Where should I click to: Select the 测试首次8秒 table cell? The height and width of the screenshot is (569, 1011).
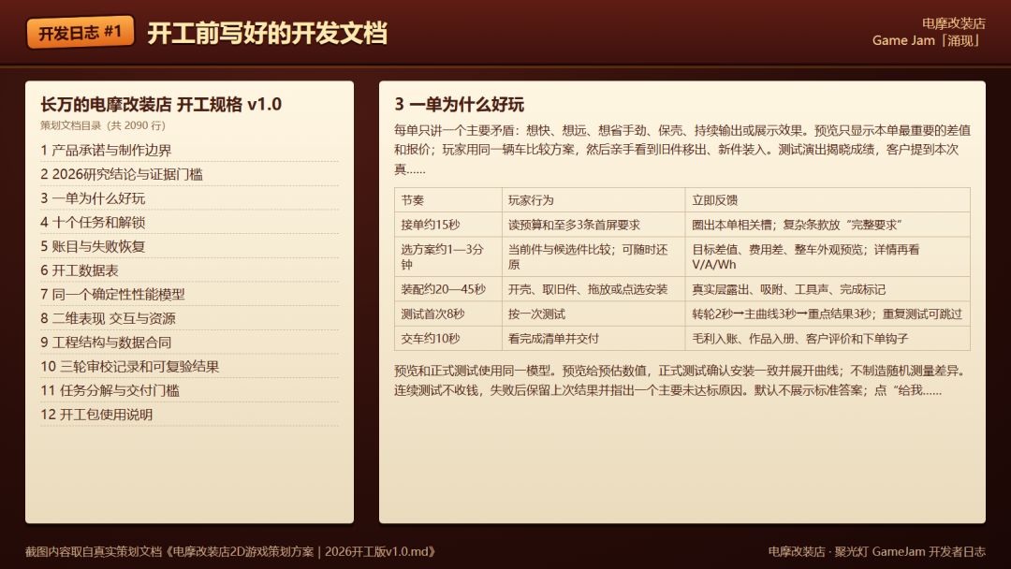[x=448, y=314]
